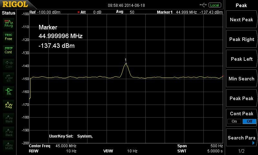Screen dimensions: 258x155
Task: Click the Math trace icon
Action: [8, 146]
